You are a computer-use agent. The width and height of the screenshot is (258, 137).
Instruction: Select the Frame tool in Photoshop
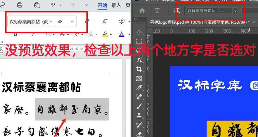[x=139, y=79]
